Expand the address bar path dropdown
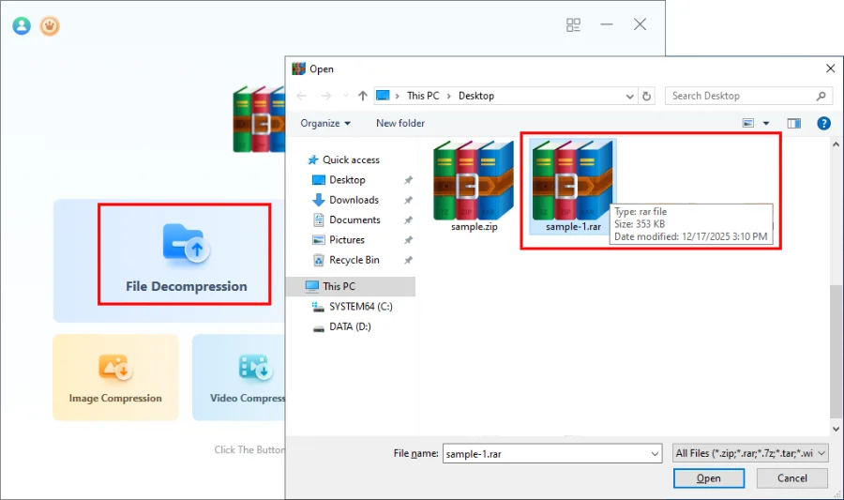The image size is (844, 500). [x=629, y=96]
